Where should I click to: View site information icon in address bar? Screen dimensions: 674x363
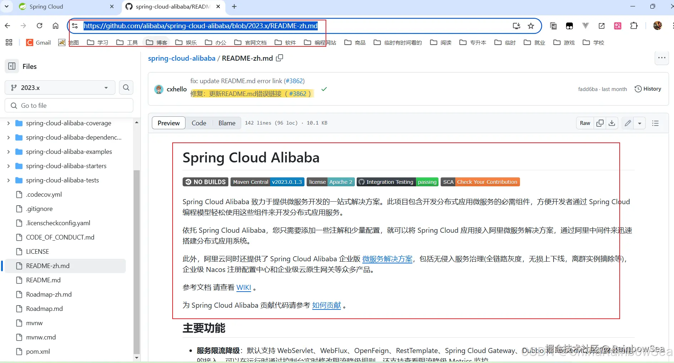[x=75, y=26]
